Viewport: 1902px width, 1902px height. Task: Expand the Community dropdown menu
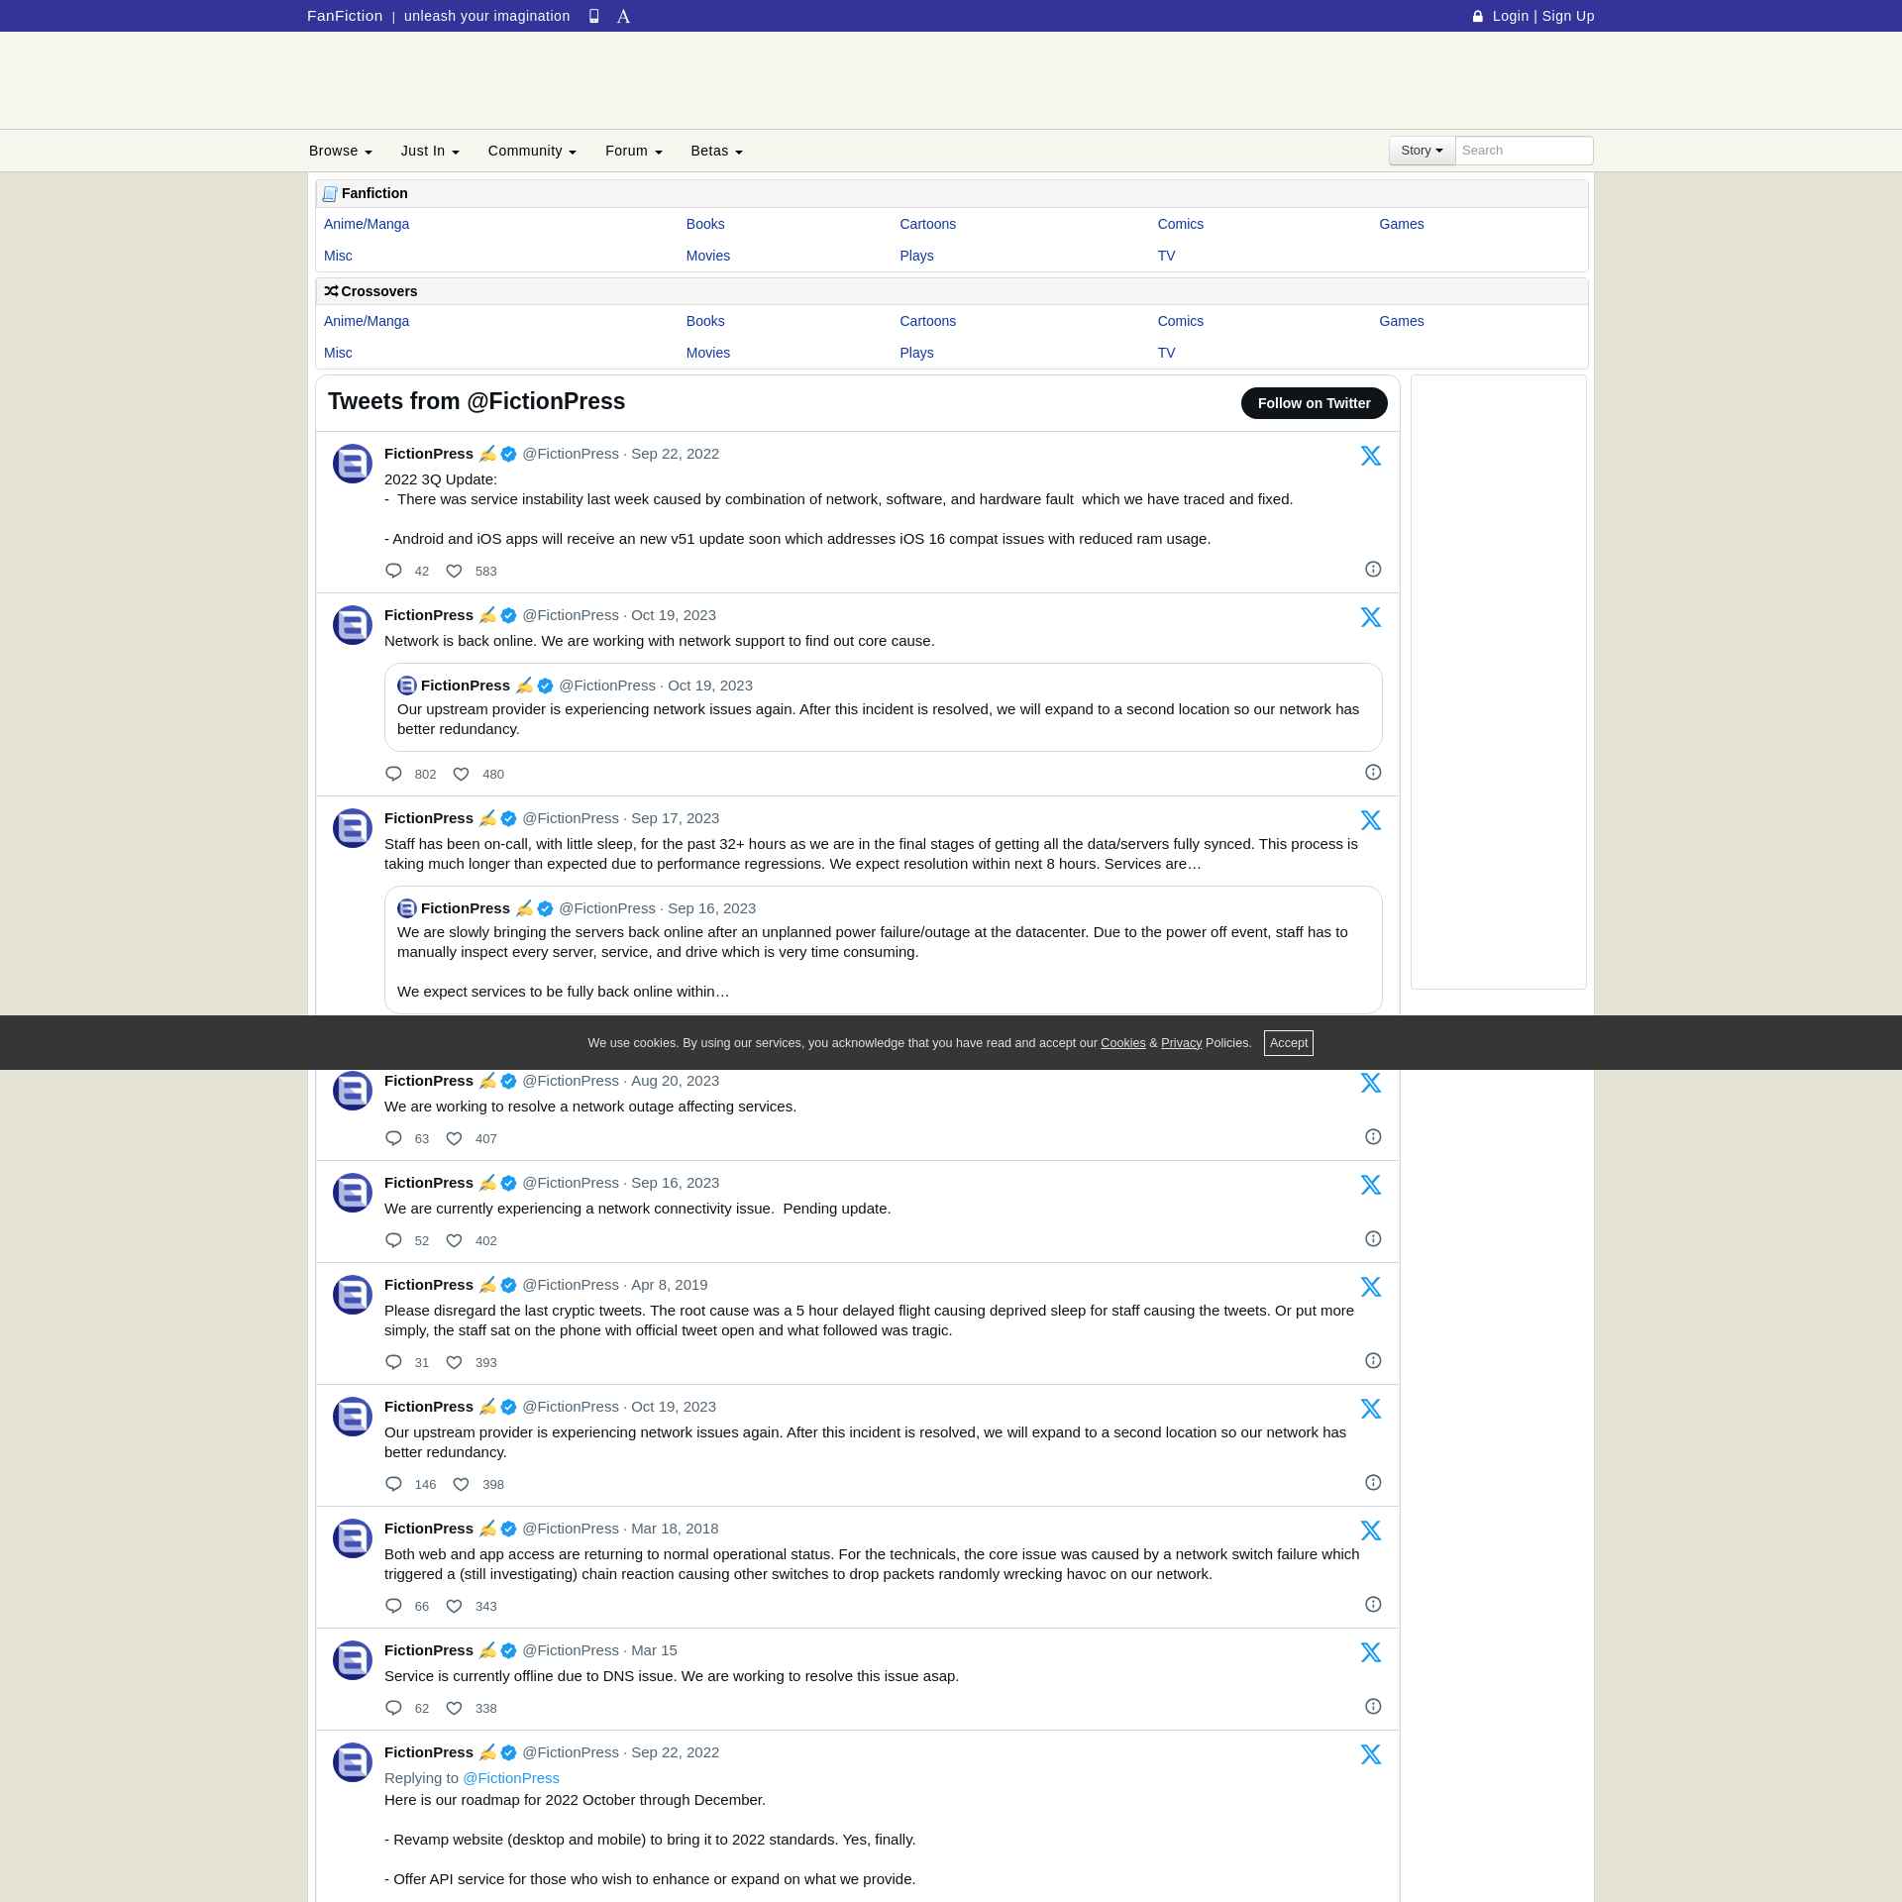pos(531,150)
